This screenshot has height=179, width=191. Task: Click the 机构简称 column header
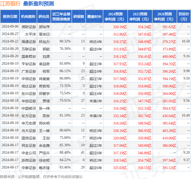coord(28,17)
